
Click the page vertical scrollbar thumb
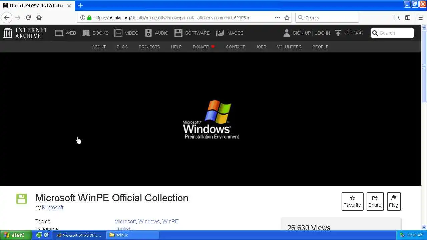(x=424, y=67)
